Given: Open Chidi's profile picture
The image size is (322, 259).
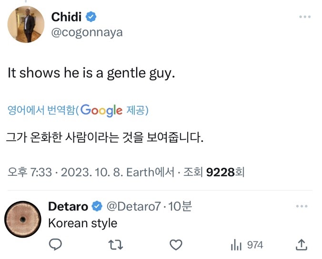Looking at the screenshot, I should click(x=25, y=24).
